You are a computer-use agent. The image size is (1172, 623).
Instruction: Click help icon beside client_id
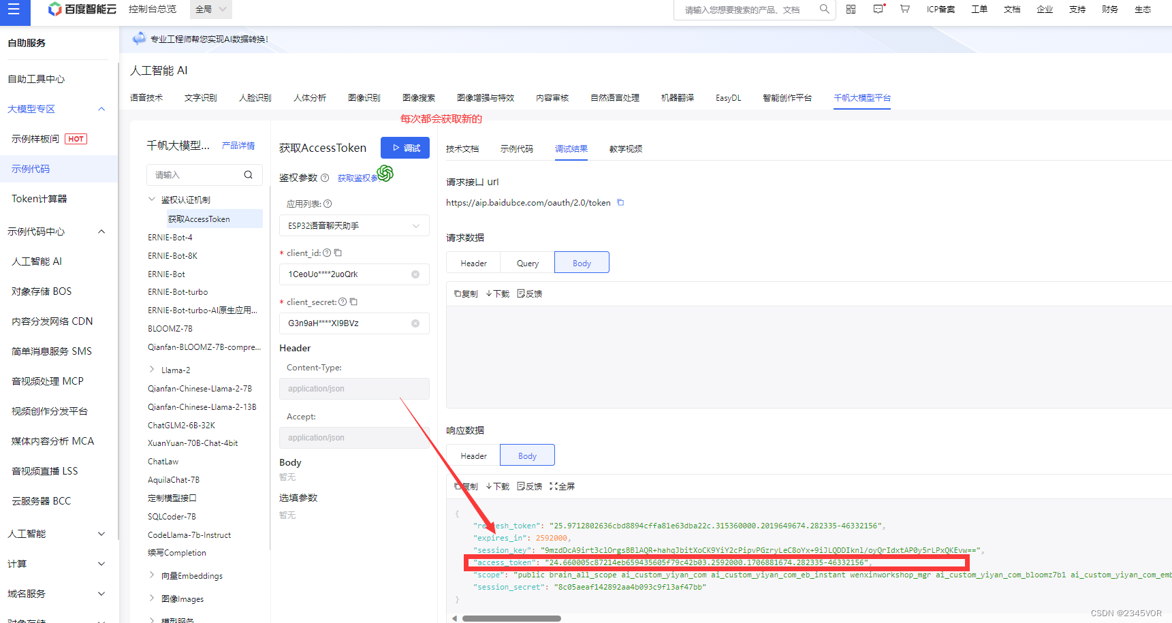point(327,253)
